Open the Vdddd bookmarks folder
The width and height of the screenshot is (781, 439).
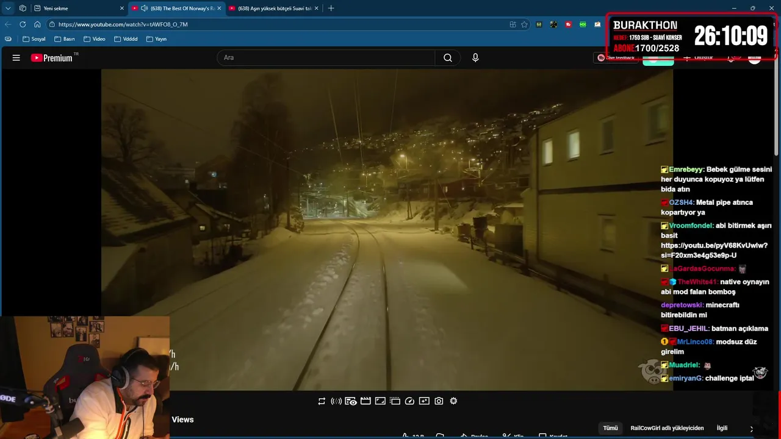[126, 39]
